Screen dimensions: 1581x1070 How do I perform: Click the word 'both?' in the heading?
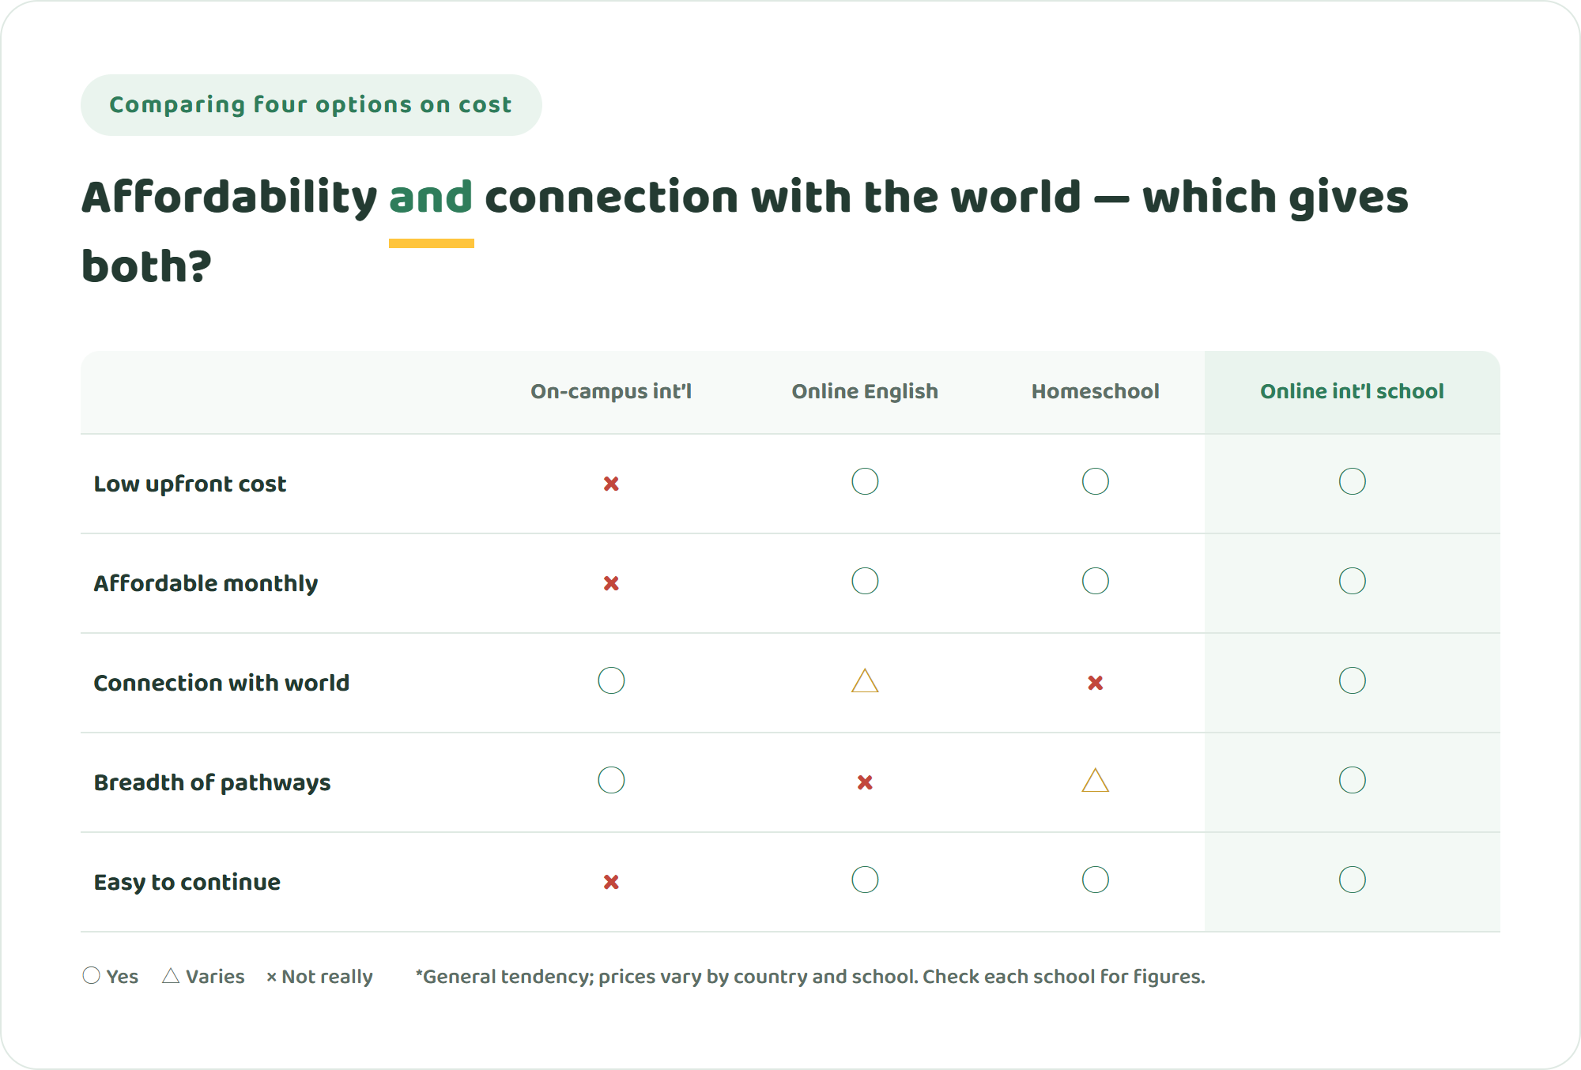[x=147, y=266]
